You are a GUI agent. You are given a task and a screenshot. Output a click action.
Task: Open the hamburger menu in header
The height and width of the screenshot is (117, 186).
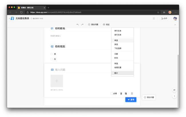[154, 19]
